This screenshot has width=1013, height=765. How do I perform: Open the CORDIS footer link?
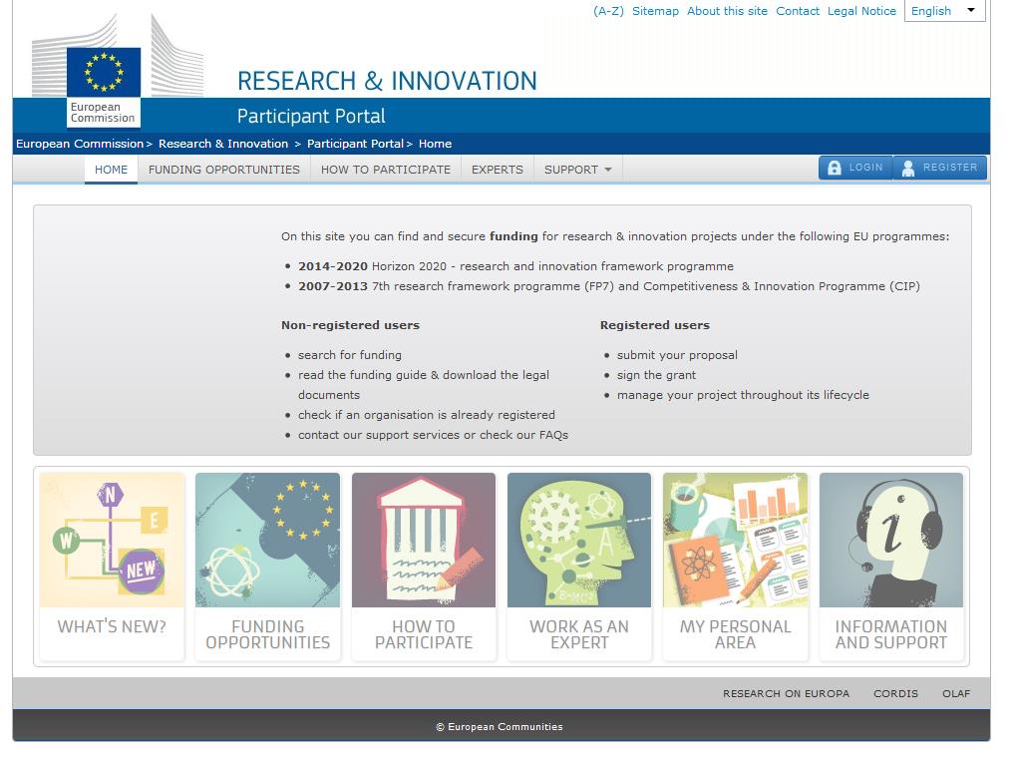coord(895,693)
